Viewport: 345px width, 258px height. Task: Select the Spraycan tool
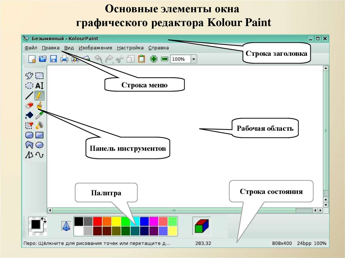tap(40, 125)
